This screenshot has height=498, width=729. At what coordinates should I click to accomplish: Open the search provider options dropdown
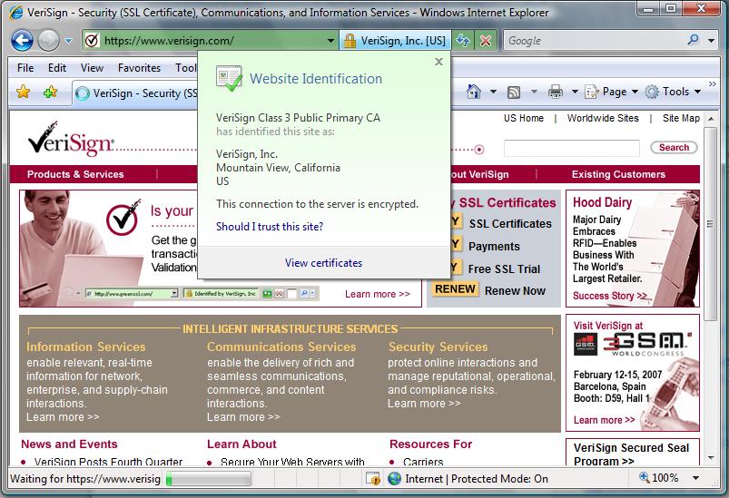click(x=712, y=41)
